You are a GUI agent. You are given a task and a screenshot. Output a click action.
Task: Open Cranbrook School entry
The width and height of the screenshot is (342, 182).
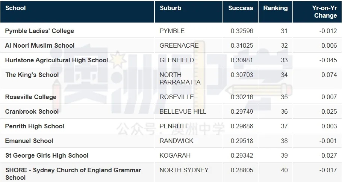(32, 111)
